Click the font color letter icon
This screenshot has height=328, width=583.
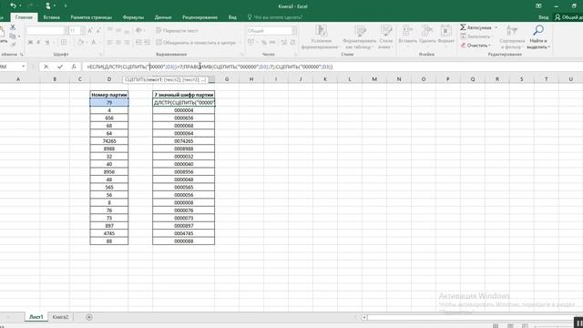point(94,43)
